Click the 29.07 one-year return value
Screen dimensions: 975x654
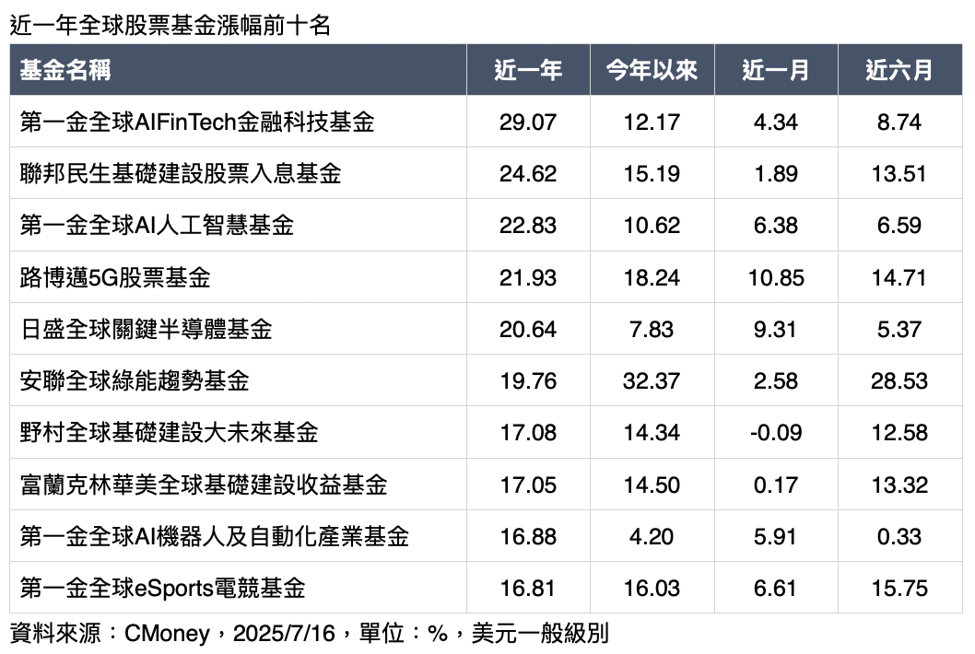[527, 123]
